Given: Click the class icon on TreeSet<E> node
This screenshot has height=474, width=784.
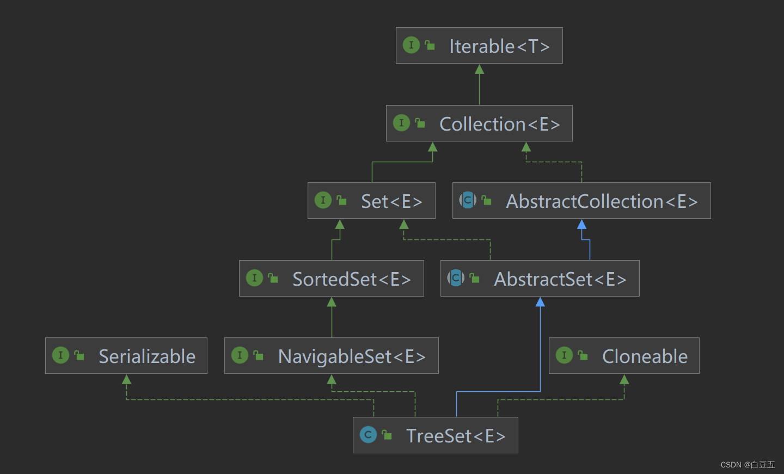Looking at the screenshot, I should point(368,435).
